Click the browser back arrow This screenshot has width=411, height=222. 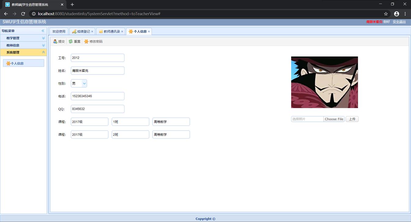point(6,14)
